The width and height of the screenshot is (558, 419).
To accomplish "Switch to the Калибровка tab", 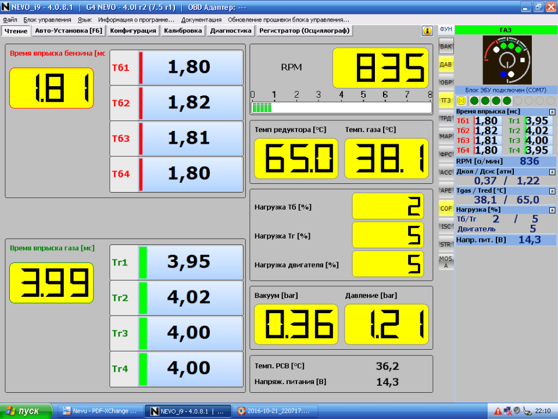I will point(183,31).
